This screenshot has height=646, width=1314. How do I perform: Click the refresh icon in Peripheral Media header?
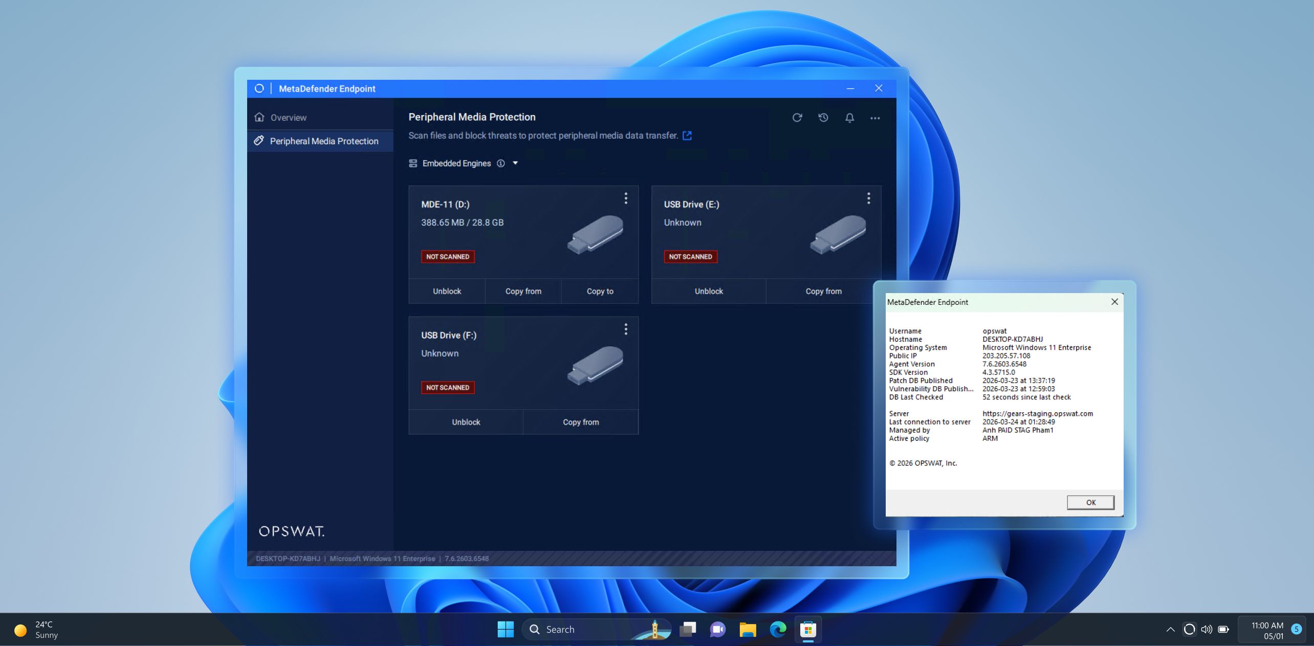click(x=797, y=118)
